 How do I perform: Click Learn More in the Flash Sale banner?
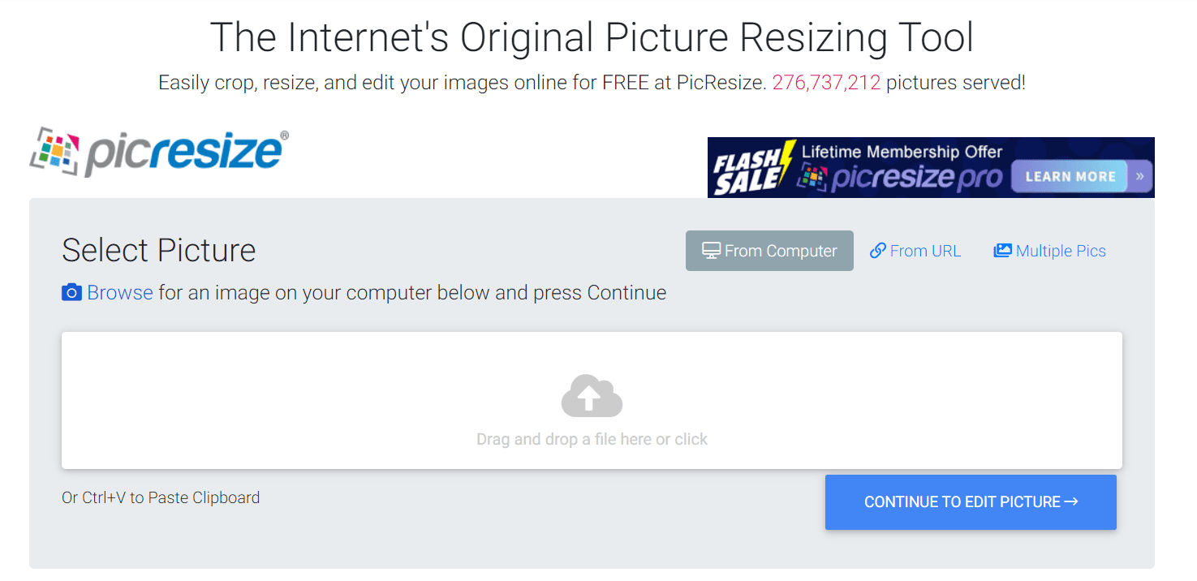[x=1070, y=176]
